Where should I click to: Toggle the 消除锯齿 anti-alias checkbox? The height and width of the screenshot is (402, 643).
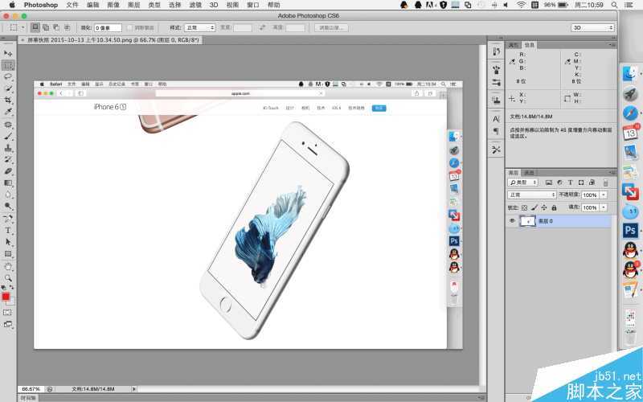coord(129,27)
